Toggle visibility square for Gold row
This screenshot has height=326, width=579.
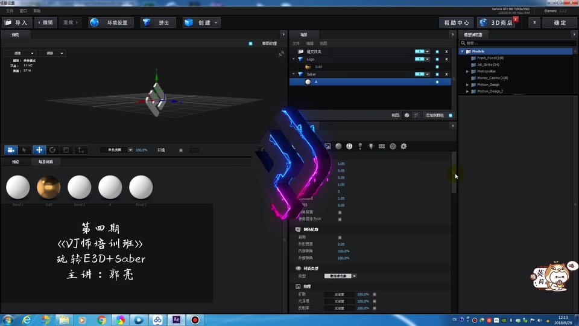click(x=437, y=67)
